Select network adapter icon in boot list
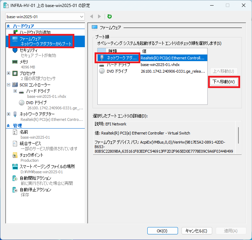Viewport: 252px width, 240px height. pyautogui.click(x=102, y=58)
